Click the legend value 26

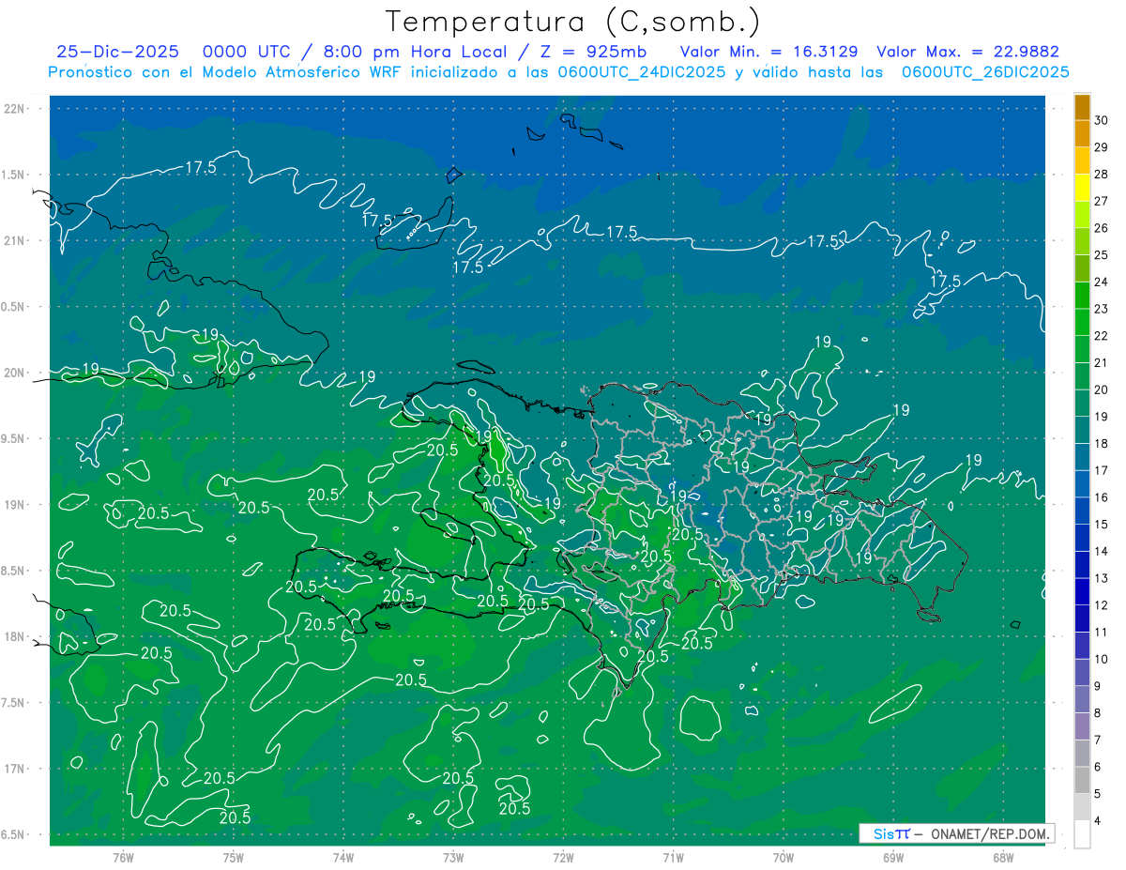[1102, 228]
